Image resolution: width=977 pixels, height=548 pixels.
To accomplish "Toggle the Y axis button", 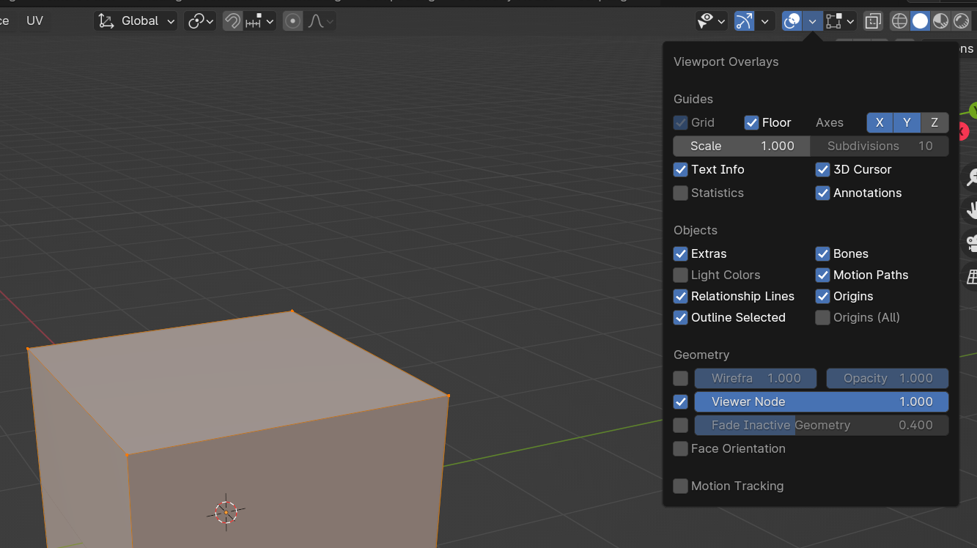I will [x=907, y=122].
